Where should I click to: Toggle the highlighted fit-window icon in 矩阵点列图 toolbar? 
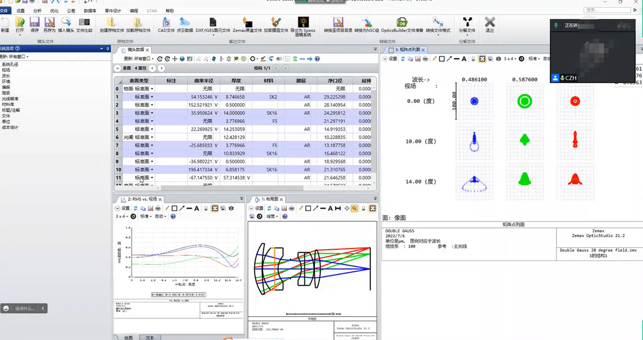482,59
